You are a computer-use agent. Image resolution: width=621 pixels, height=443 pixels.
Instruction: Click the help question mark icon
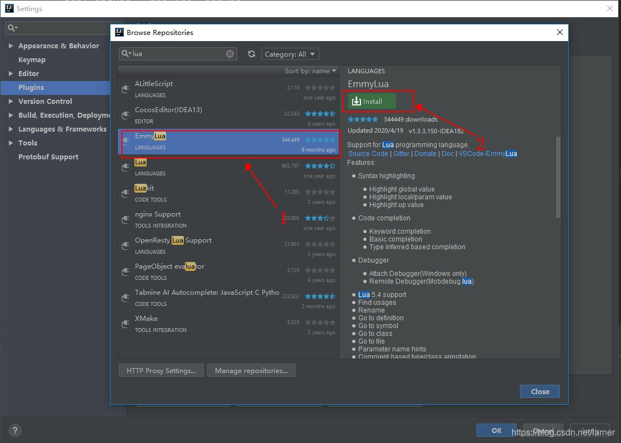(14, 430)
